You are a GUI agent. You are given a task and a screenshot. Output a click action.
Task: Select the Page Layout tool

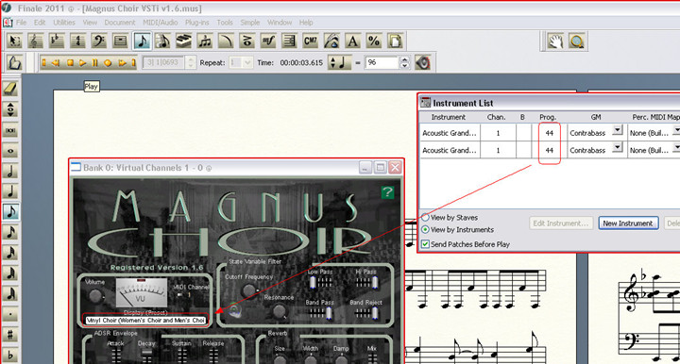tap(395, 41)
